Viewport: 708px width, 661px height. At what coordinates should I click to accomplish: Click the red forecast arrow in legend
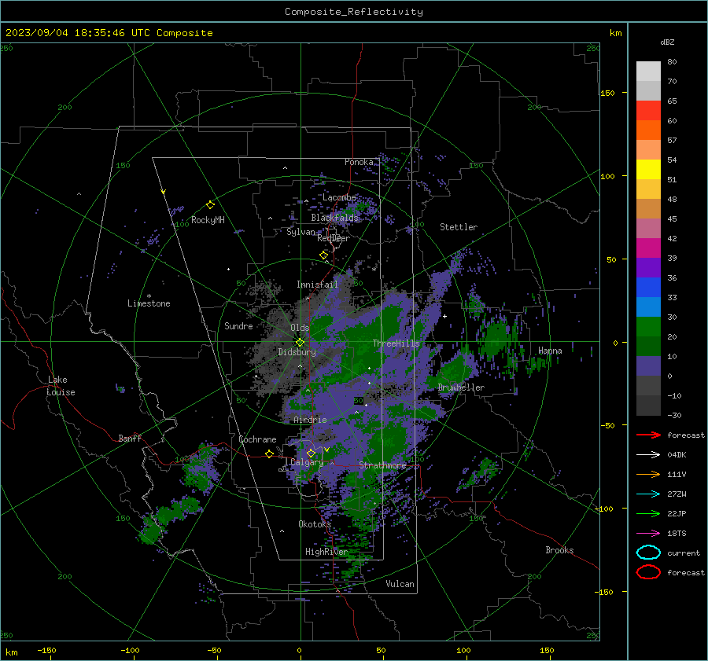click(648, 435)
